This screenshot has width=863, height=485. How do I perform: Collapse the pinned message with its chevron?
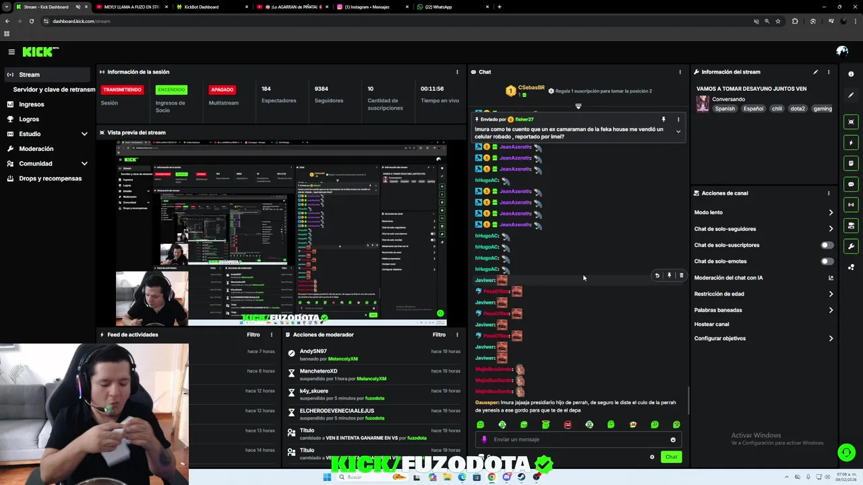pyautogui.click(x=678, y=132)
